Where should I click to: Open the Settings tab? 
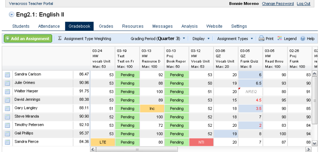pos(239,26)
